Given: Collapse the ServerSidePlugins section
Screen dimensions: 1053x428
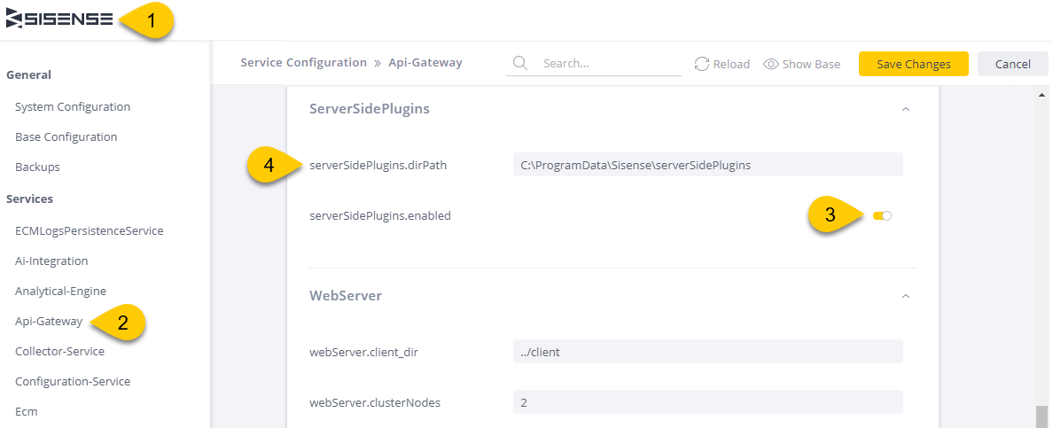Looking at the screenshot, I should (905, 109).
